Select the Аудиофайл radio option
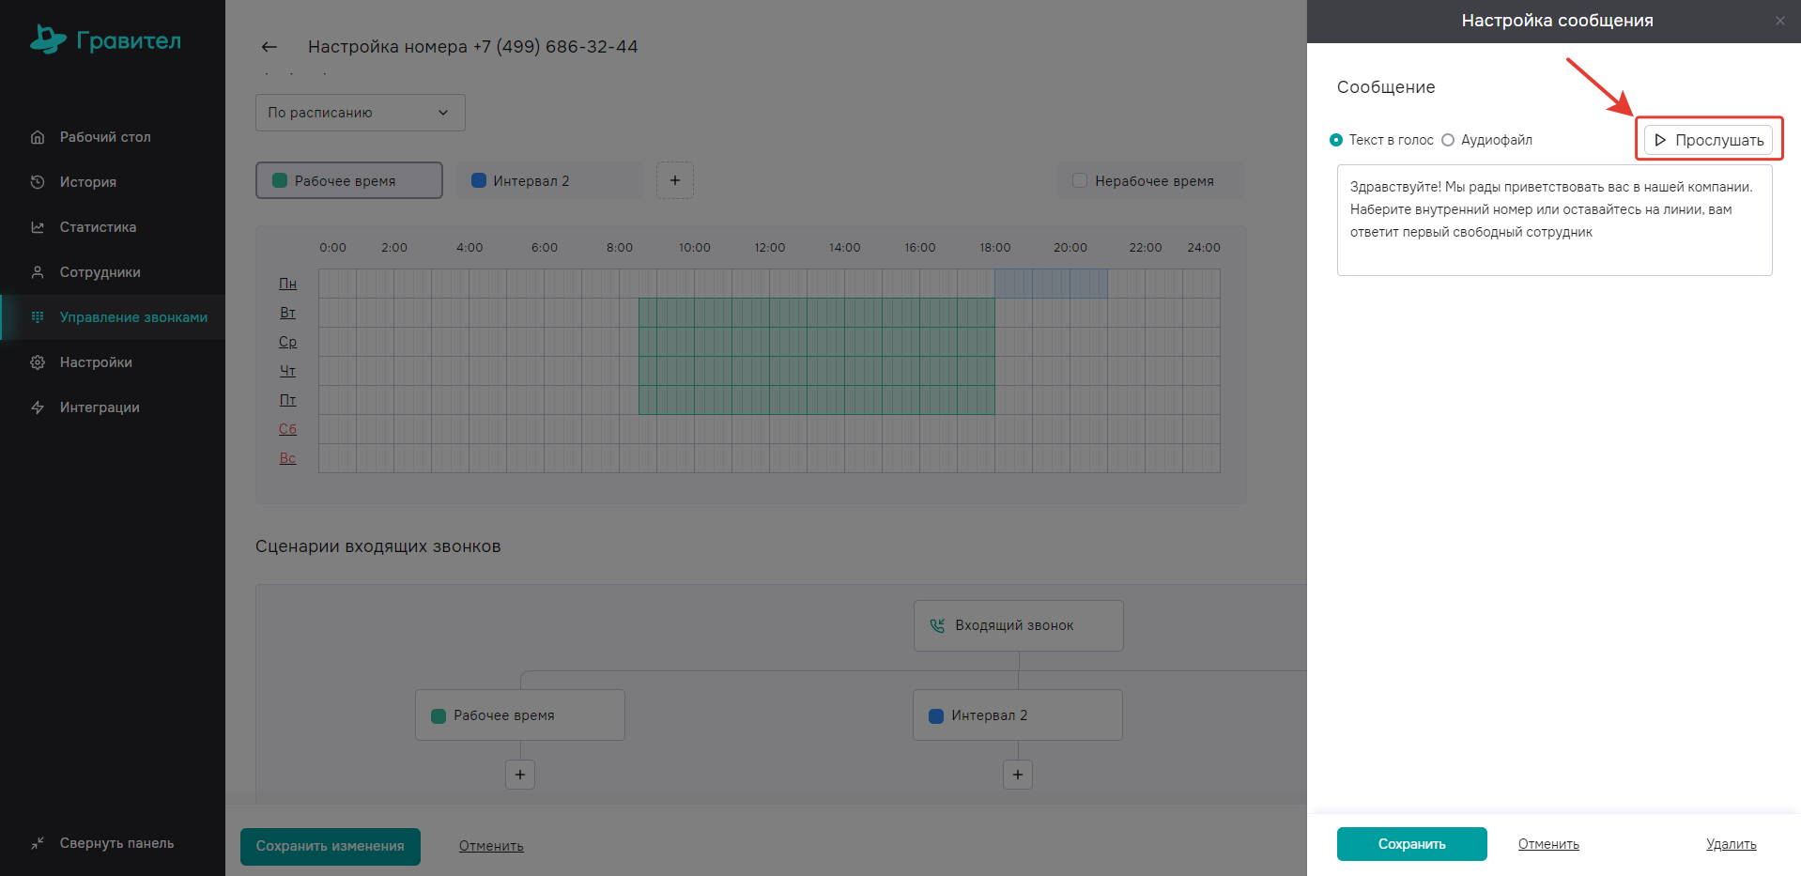The width and height of the screenshot is (1801, 876). click(1448, 140)
